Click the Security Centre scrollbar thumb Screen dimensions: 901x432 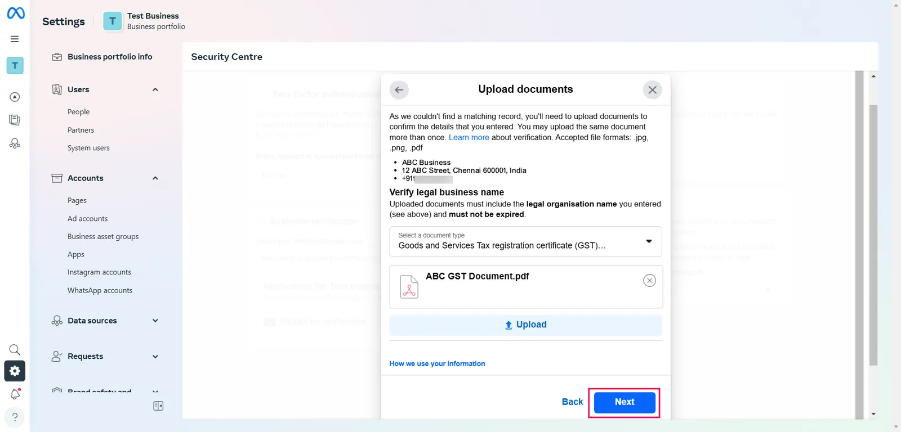point(873,235)
